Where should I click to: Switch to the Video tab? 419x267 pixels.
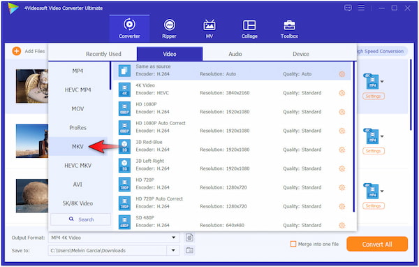[170, 54]
